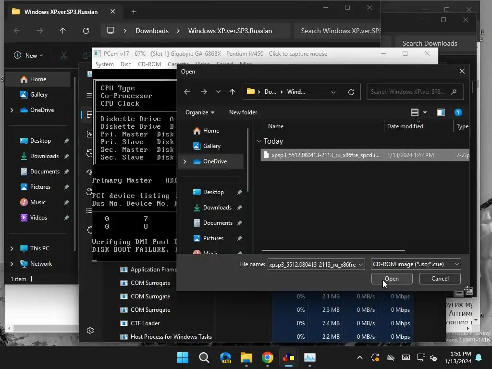
Task: Go forward in Open dialog
Action: pyautogui.click(x=204, y=92)
